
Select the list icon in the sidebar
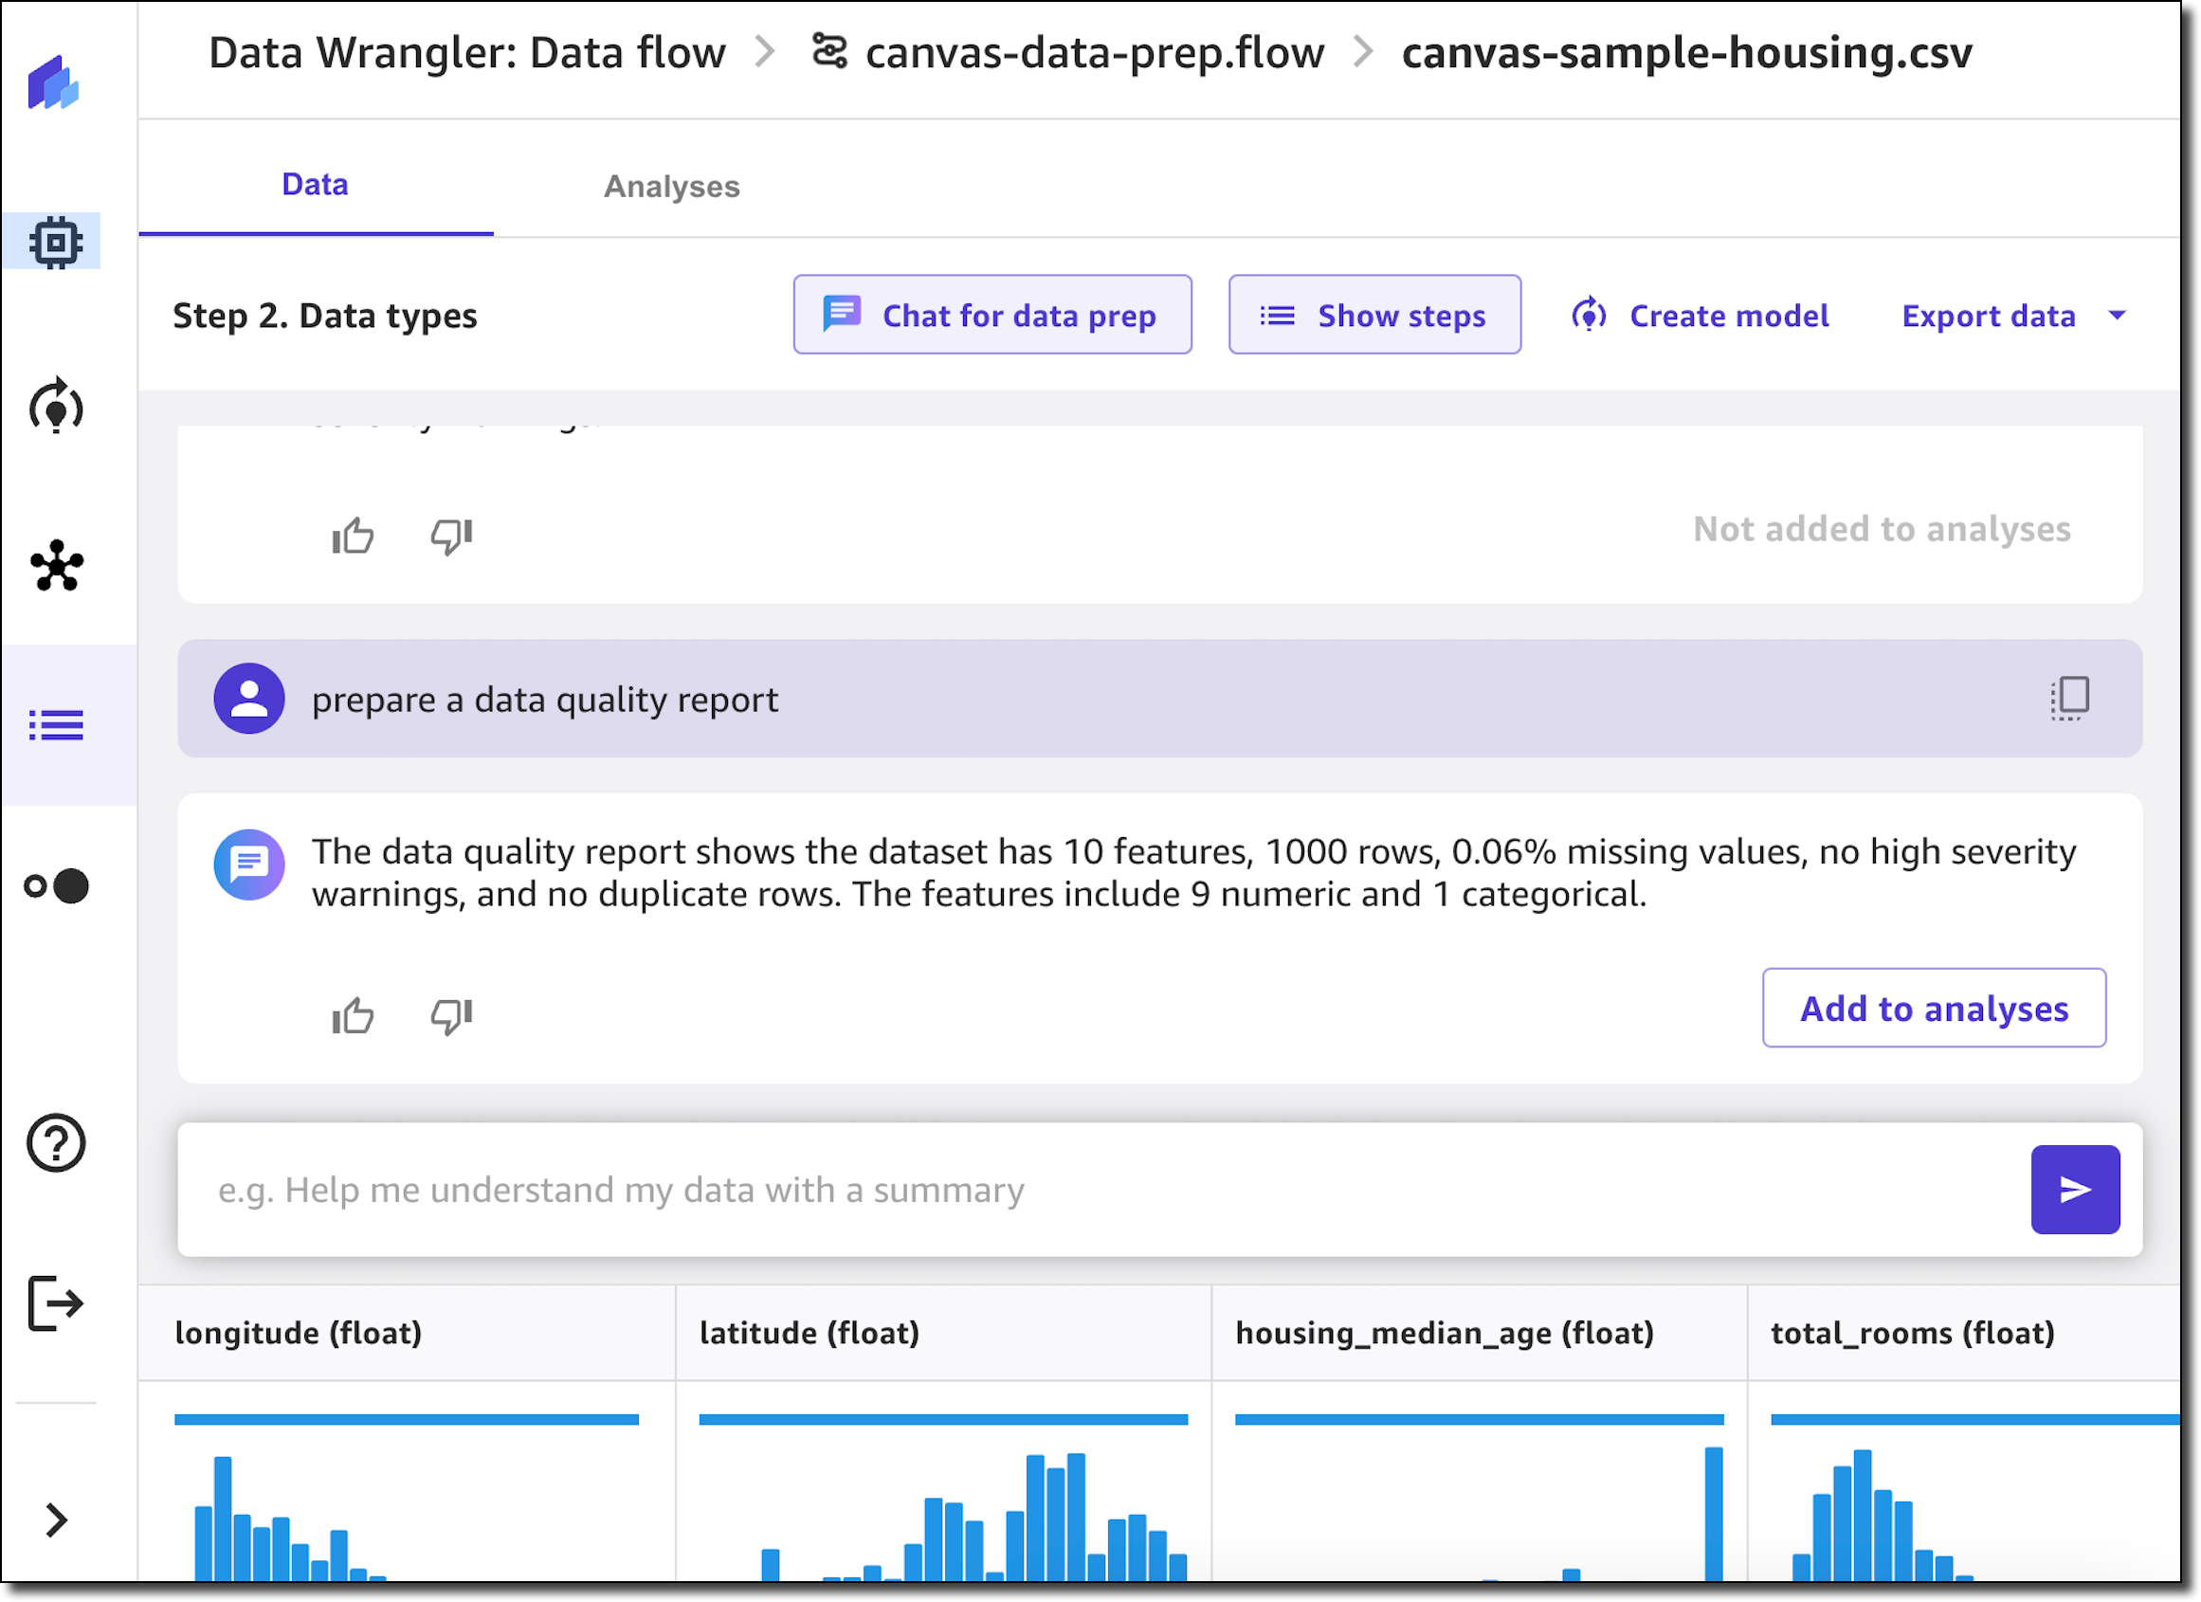[x=56, y=725]
